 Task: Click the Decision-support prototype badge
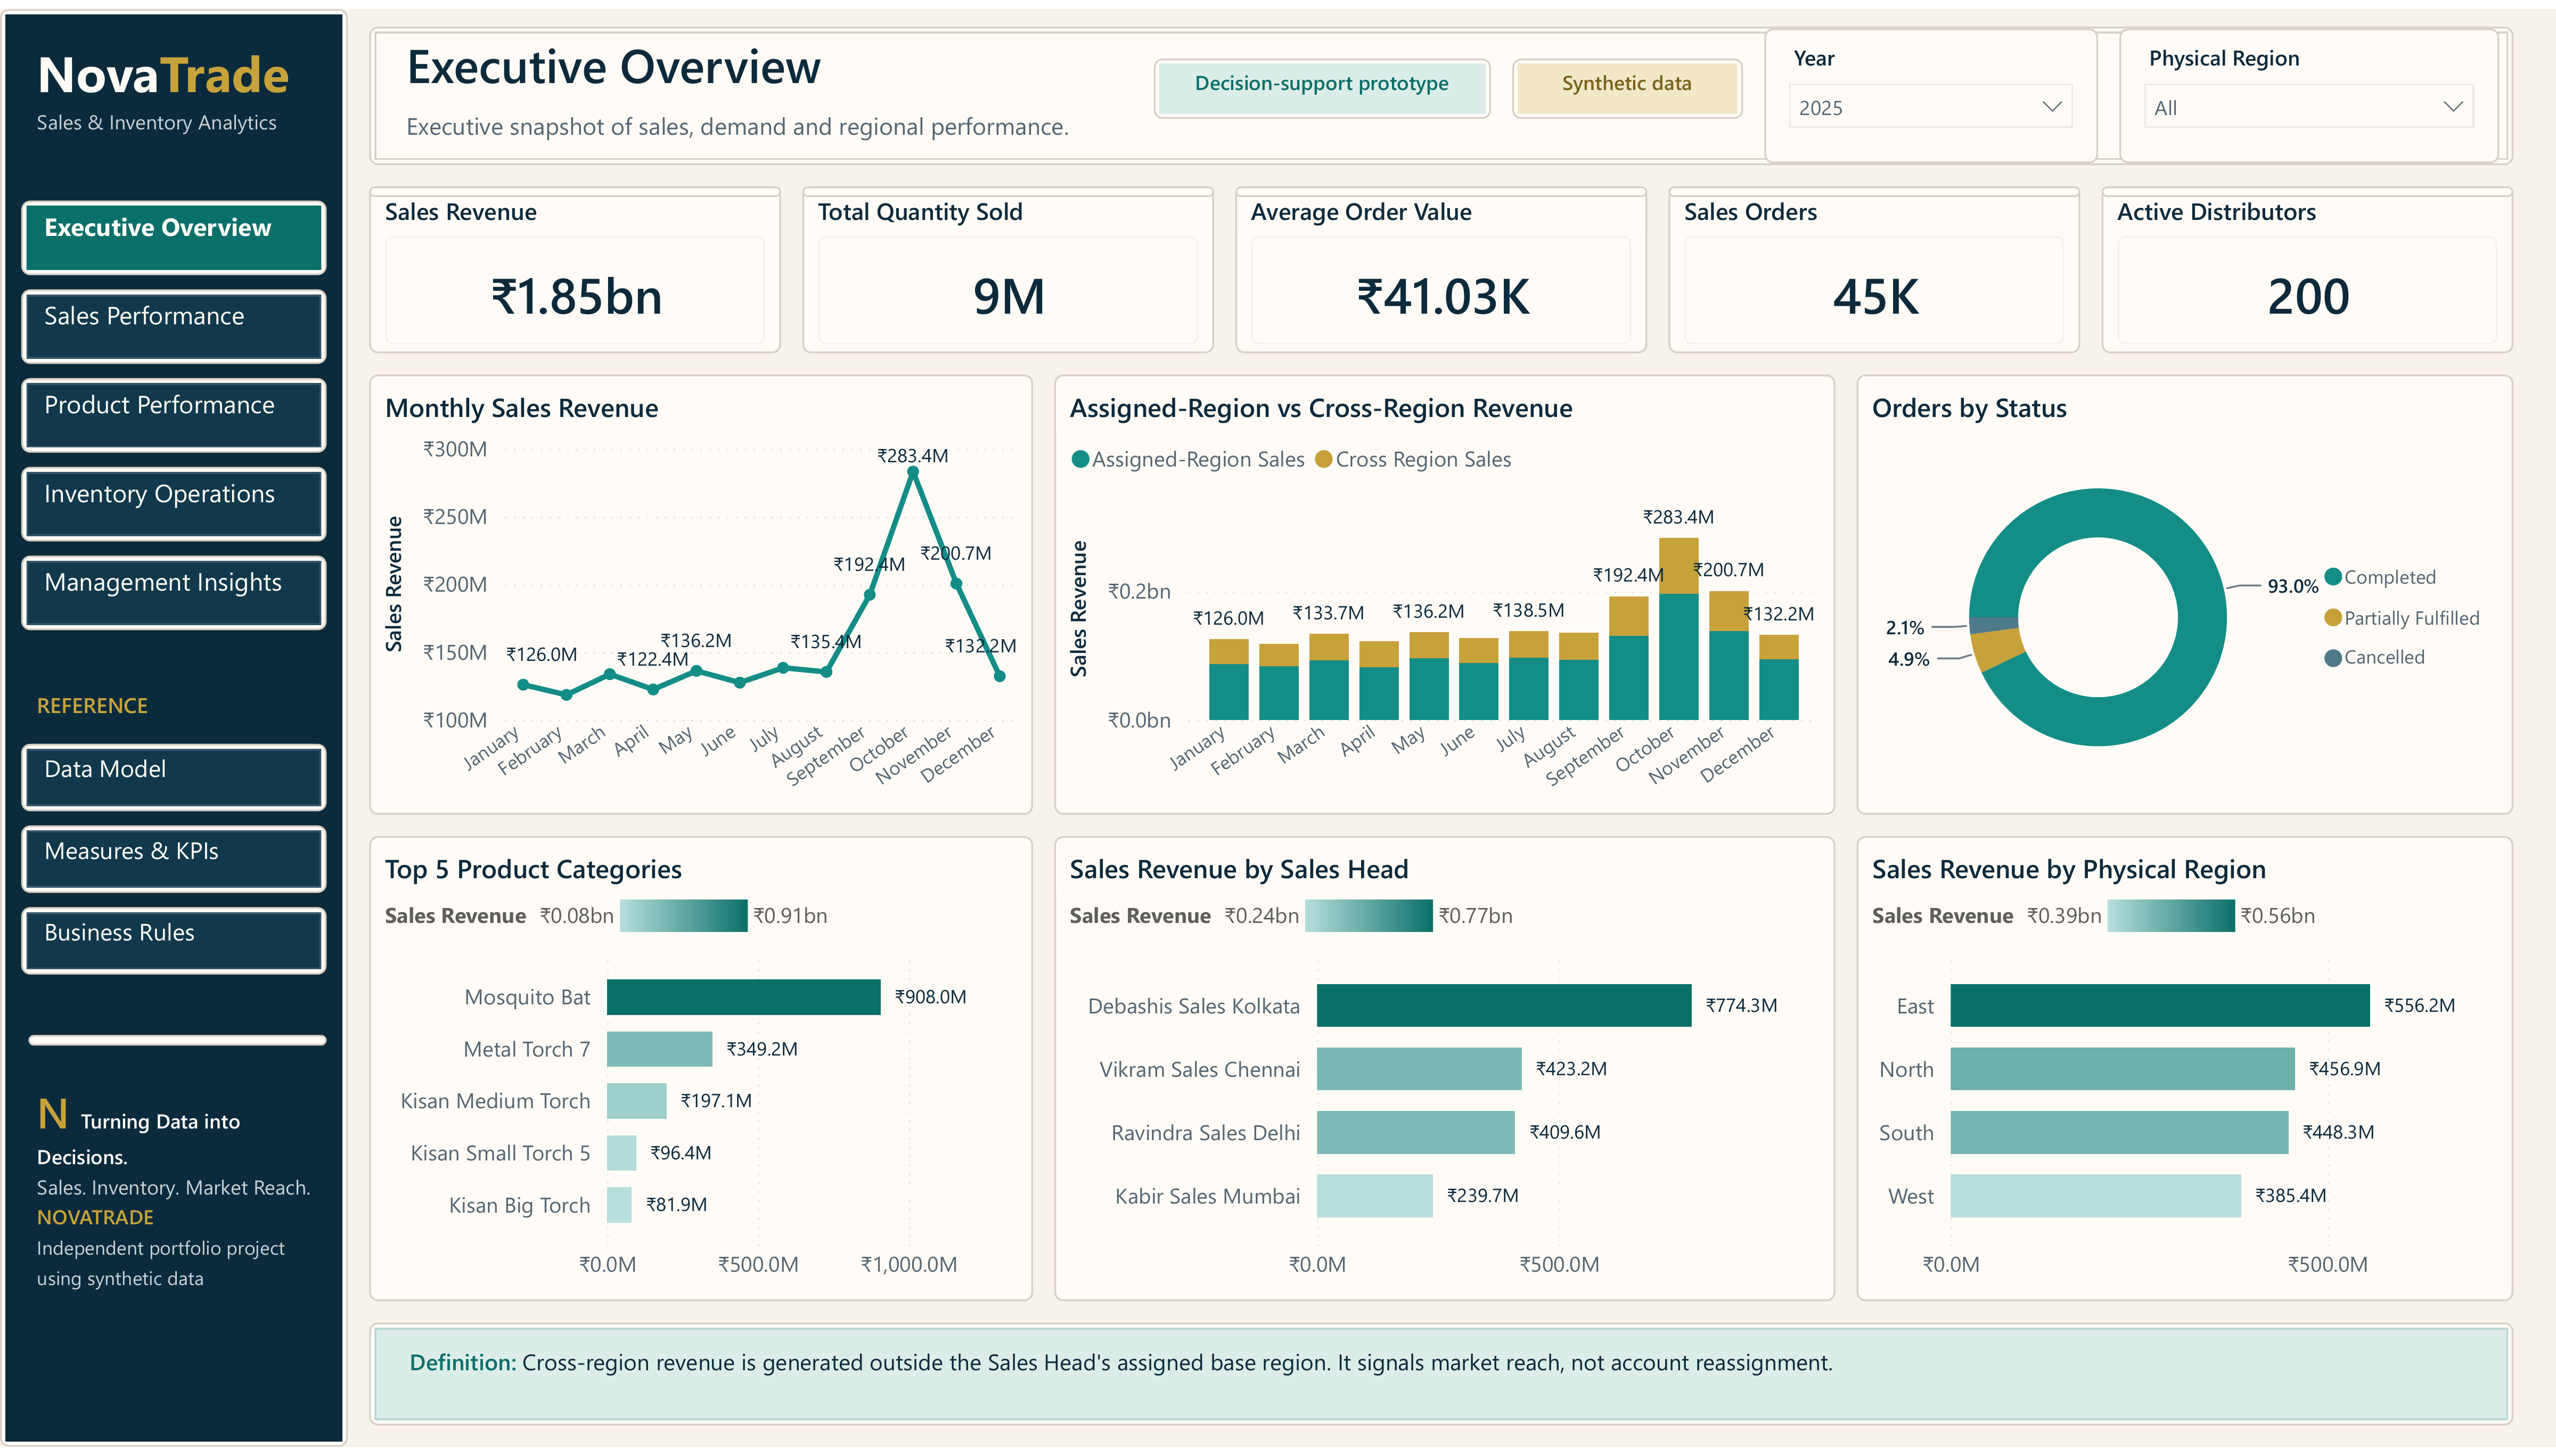tap(1322, 88)
